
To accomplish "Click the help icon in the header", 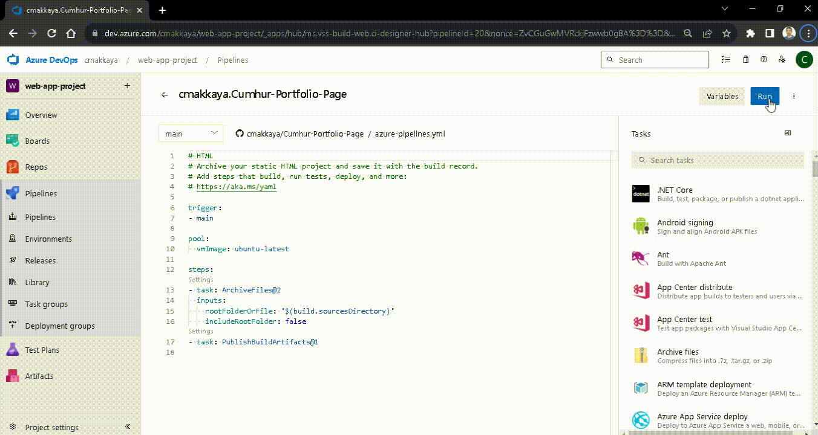I will (764, 59).
